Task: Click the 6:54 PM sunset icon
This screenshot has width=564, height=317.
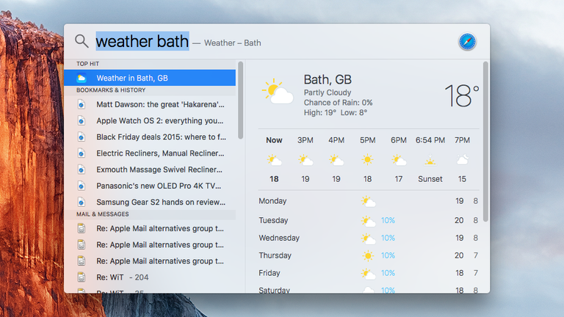Action: coord(430,160)
